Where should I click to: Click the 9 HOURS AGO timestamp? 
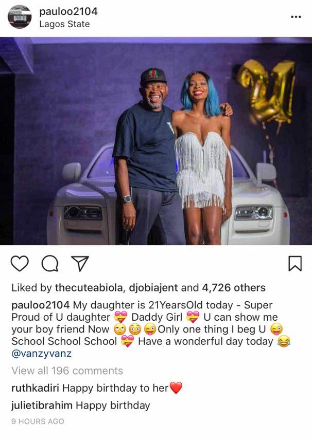pos(38,421)
